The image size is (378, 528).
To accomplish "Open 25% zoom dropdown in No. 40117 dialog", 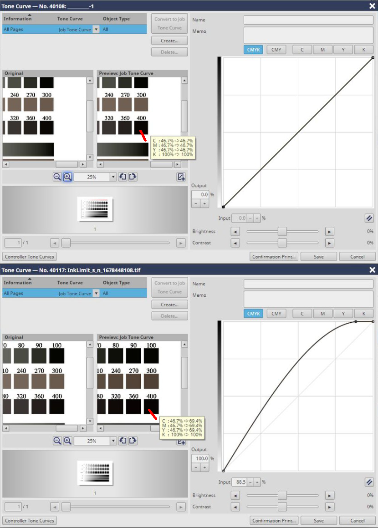I will pyautogui.click(x=113, y=441).
